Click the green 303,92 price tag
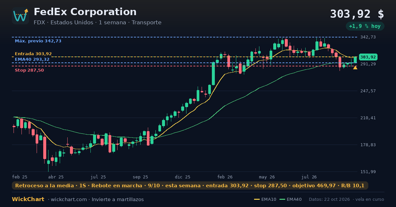Screen dimensions: 396x207 368,57
